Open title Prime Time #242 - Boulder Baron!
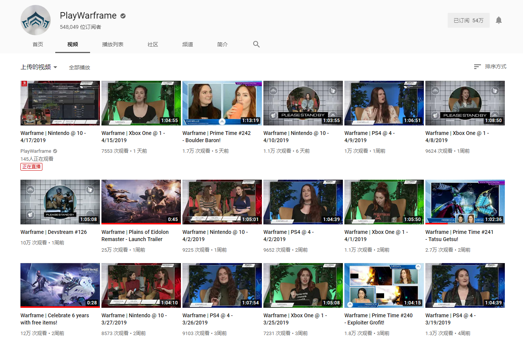This screenshot has width=523, height=340. point(216,137)
